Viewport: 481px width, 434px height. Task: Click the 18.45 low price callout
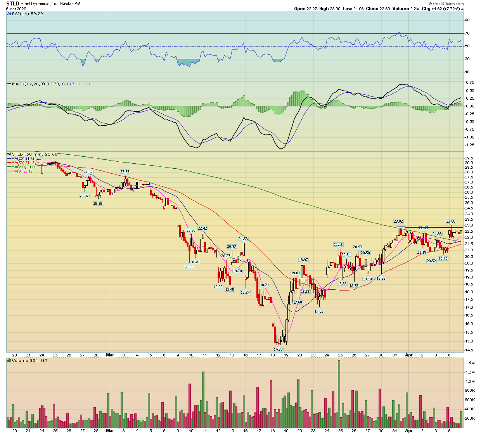point(230,290)
